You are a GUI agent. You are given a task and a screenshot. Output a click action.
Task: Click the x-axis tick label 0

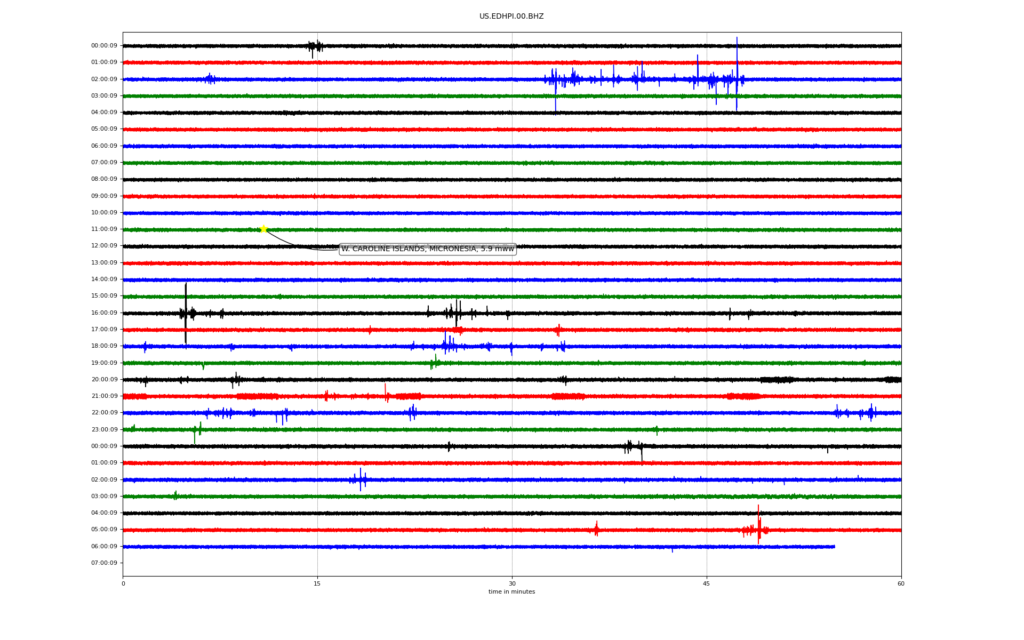click(123, 583)
